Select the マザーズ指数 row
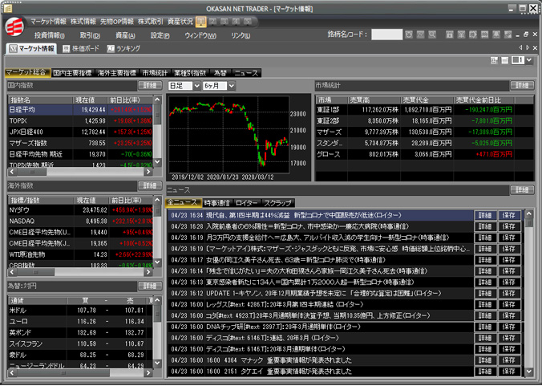The image size is (542, 386). coord(80,143)
